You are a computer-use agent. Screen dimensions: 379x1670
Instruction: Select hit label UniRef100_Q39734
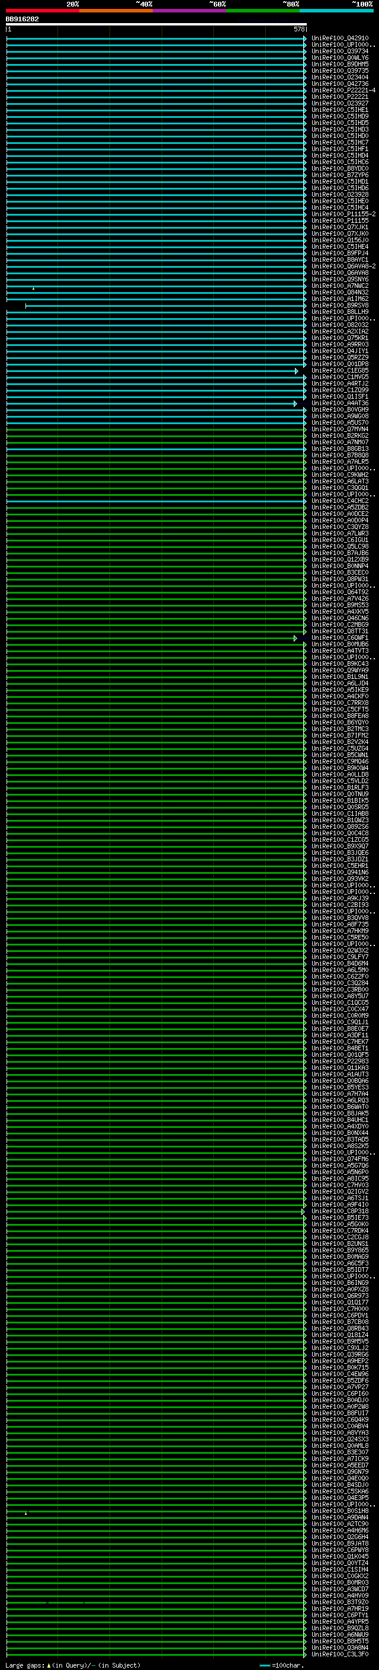(340, 51)
